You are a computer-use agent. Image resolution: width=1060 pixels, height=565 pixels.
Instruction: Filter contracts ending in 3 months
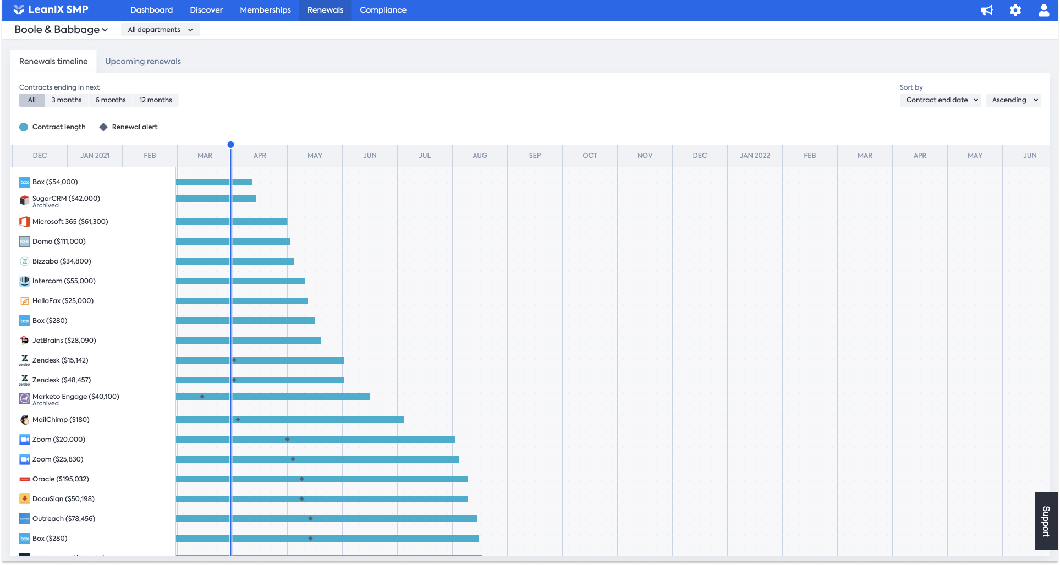pos(67,100)
